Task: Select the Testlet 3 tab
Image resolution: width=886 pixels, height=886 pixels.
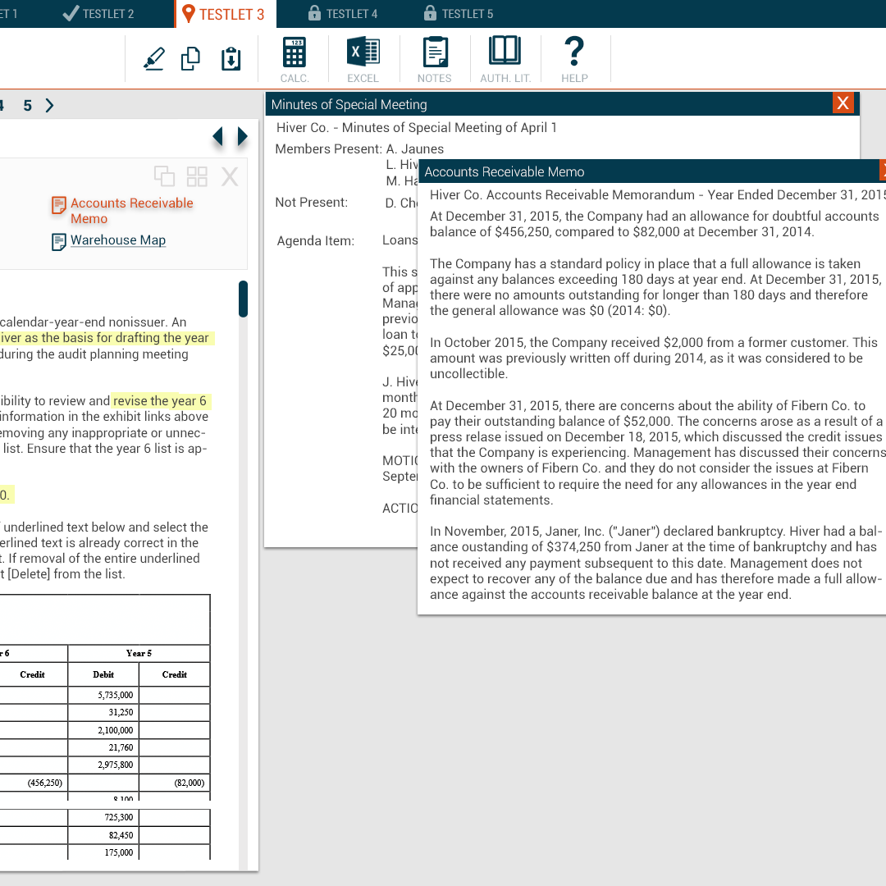Action: click(224, 14)
